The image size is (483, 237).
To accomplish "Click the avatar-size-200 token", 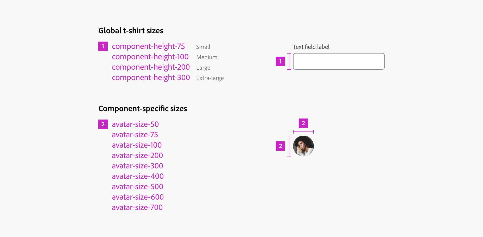I will click(x=137, y=155).
